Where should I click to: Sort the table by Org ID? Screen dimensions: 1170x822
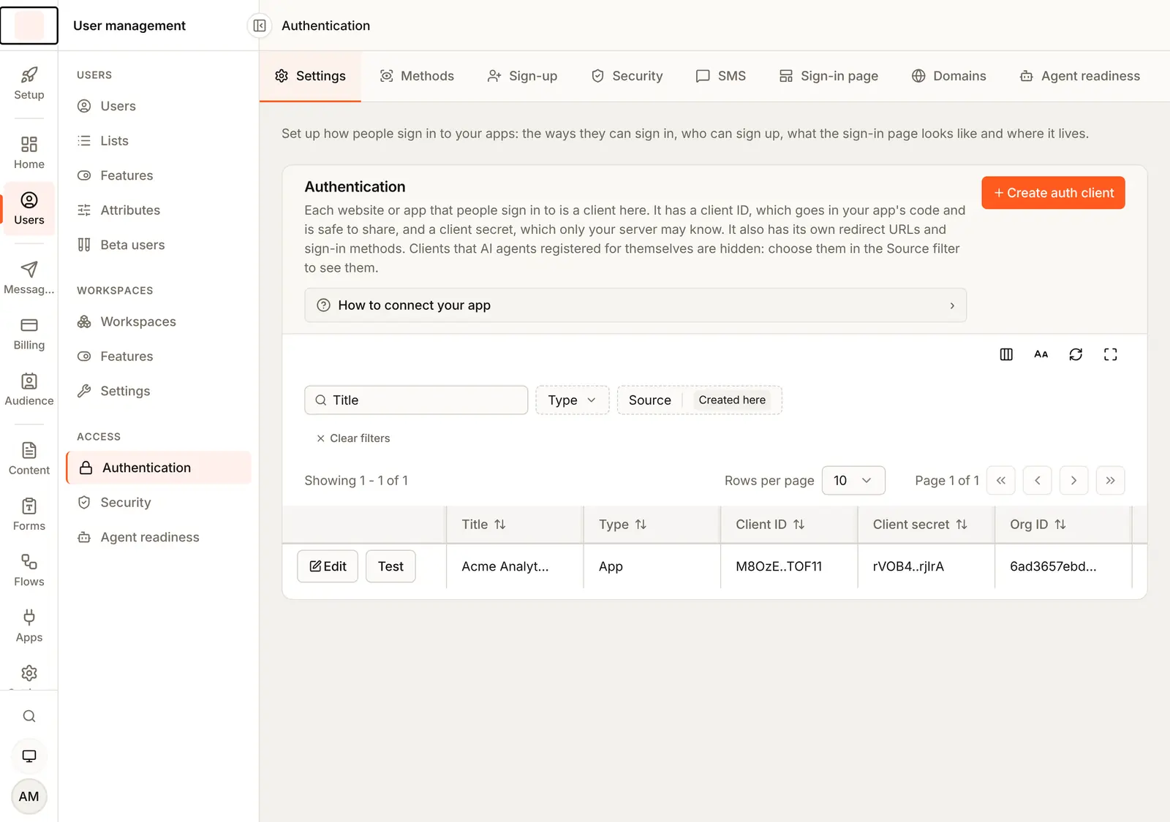point(1038,525)
